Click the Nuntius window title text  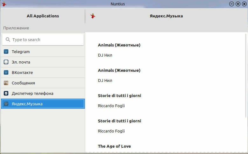coord(118,4)
